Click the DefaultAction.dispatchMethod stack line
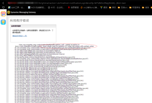 [x=51, y=59]
